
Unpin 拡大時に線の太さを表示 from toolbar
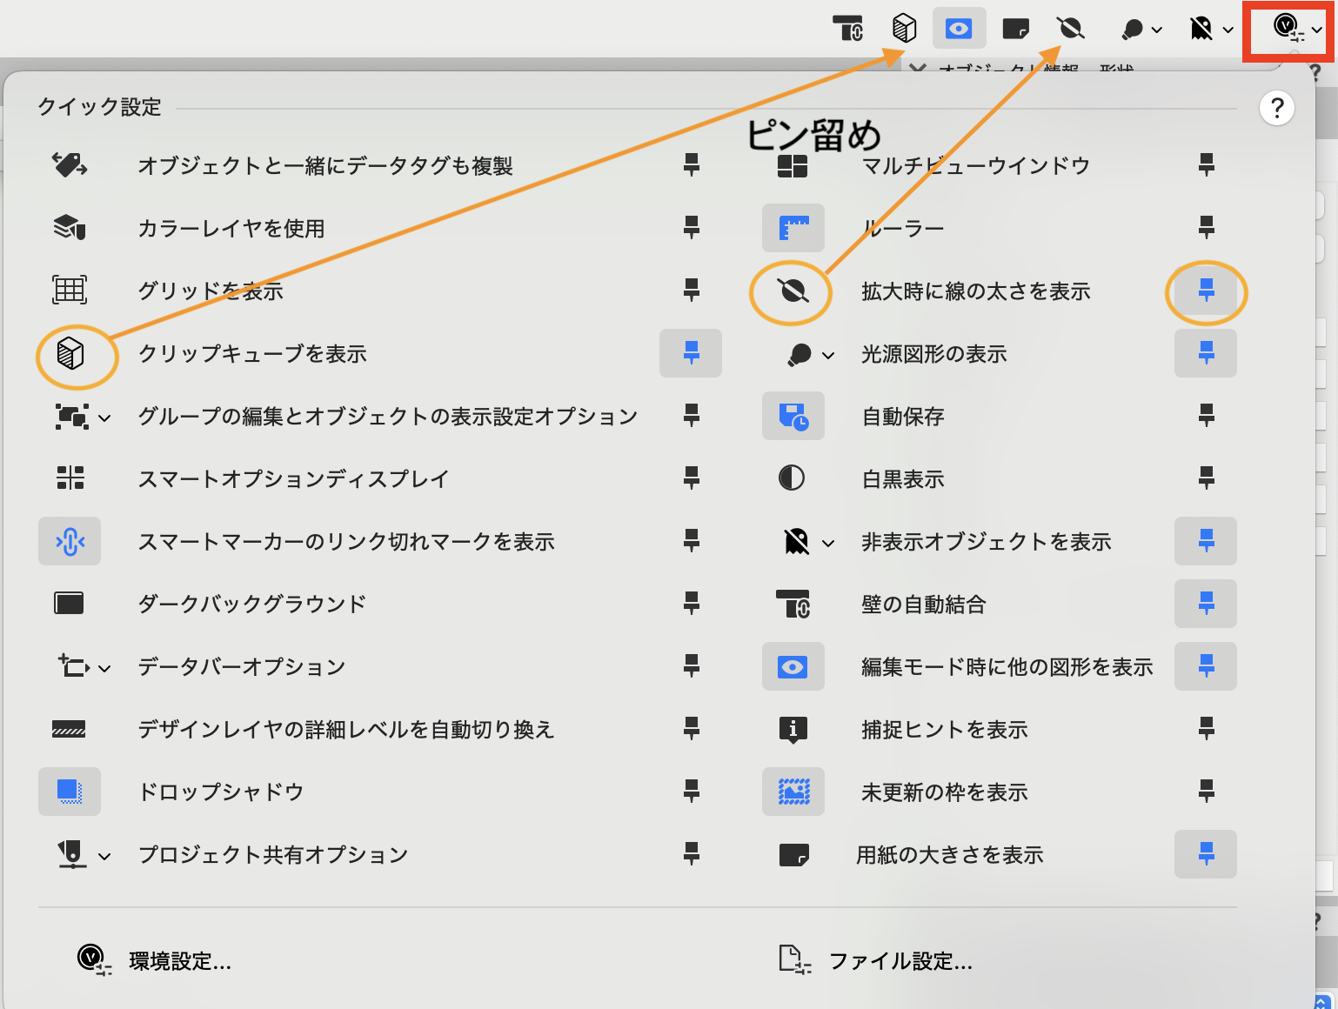pyautogui.click(x=1206, y=291)
